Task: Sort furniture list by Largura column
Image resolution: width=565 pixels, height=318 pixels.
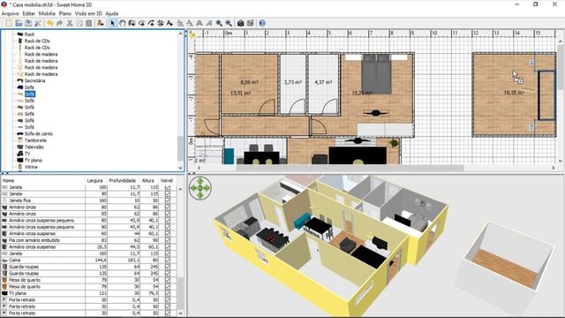Action: click(x=95, y=180)
